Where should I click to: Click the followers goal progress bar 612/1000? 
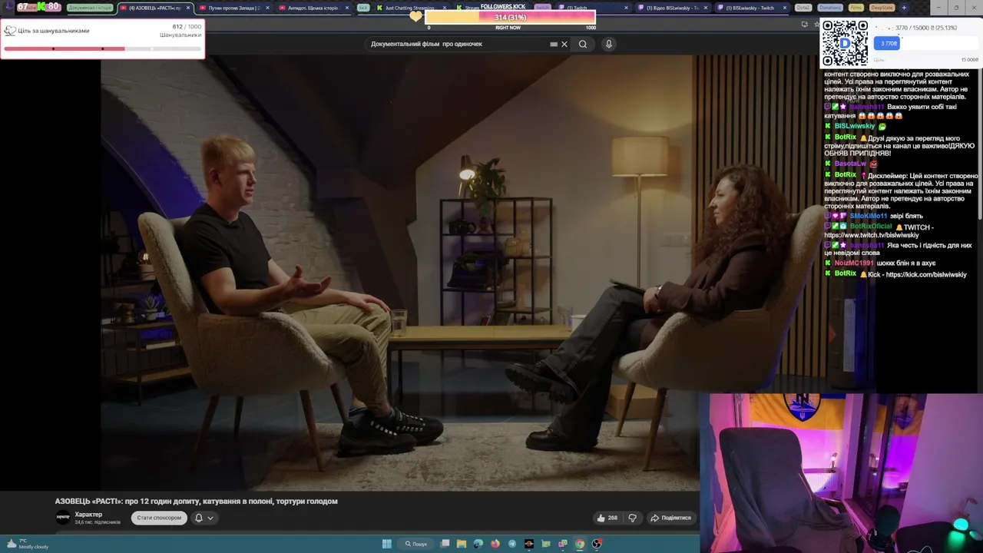pyautogui.click(x=102, y=48)
